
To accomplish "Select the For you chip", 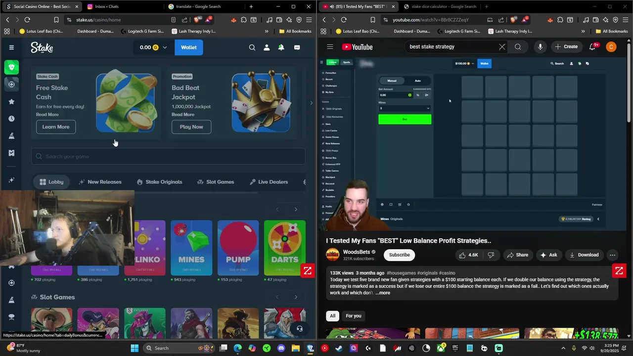I will 354,316.
